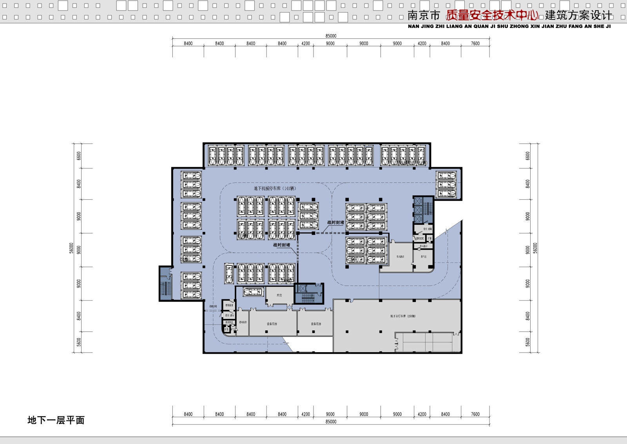This screenshot has width=627, height=444.
Task: Click the 战时封堵 label beside the dashed double line
Action: click(x=336, y=222)
